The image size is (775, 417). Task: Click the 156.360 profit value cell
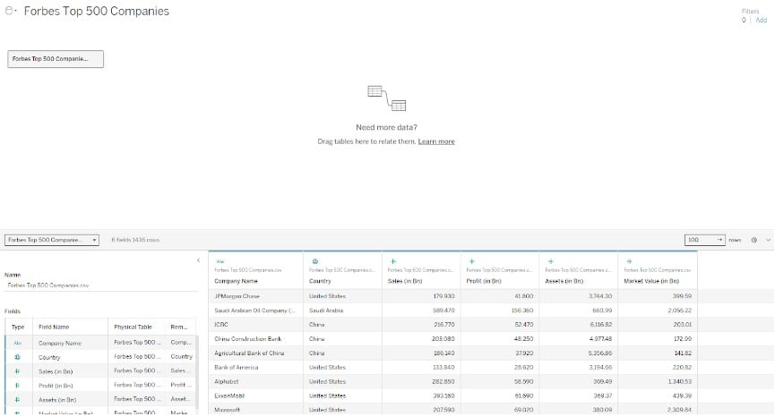point(500,311)
